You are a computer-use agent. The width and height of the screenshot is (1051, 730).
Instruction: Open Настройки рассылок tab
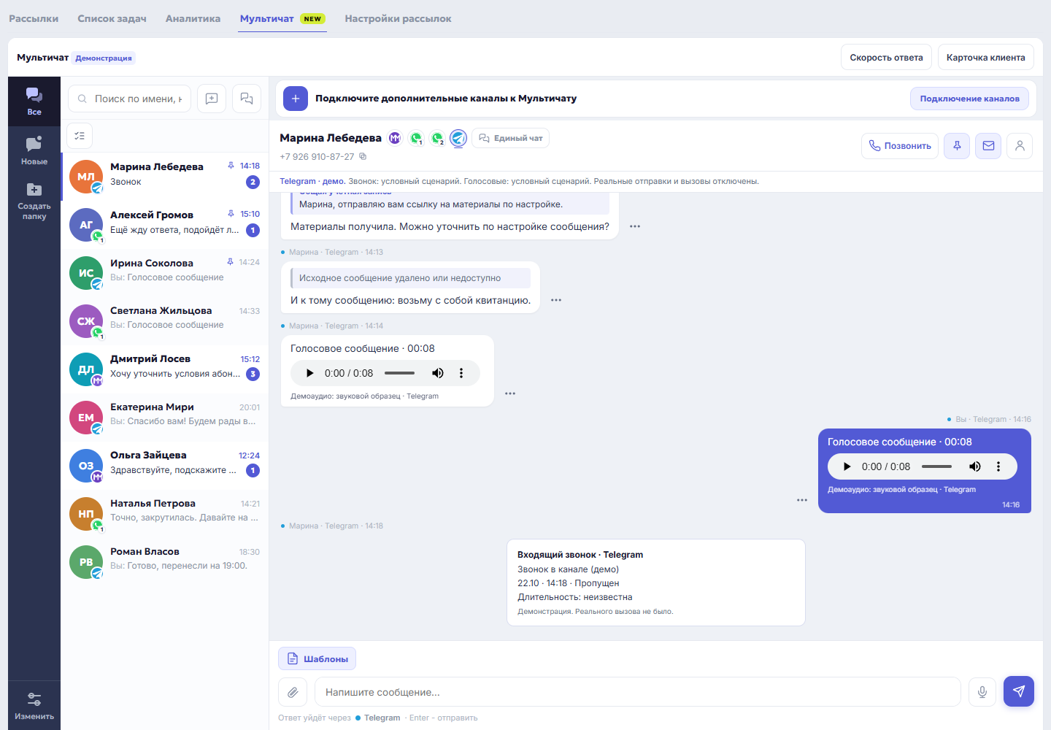pyautogui.click(x=398, y=19)
